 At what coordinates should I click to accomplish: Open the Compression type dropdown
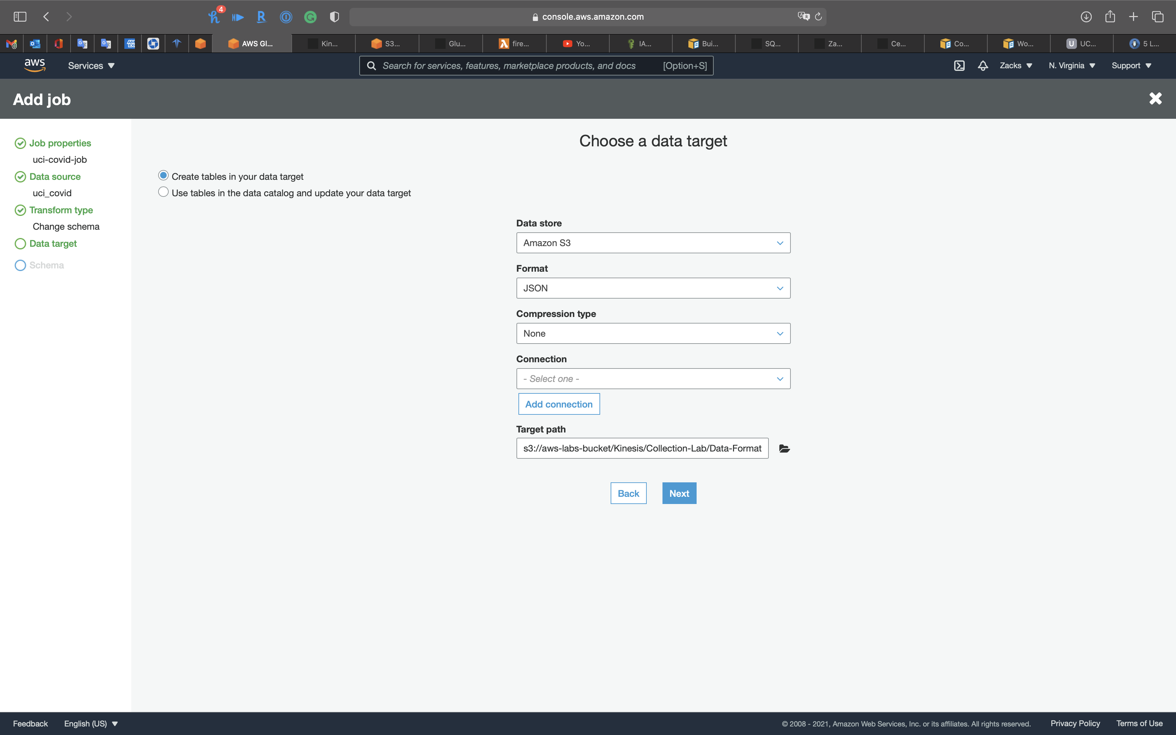653,333
